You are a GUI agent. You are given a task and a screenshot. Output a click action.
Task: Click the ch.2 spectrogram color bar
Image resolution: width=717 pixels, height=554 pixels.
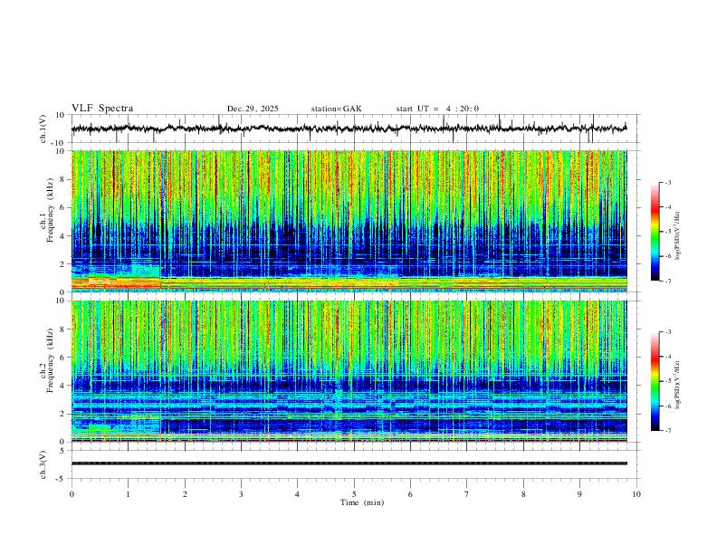pos(655,381)
